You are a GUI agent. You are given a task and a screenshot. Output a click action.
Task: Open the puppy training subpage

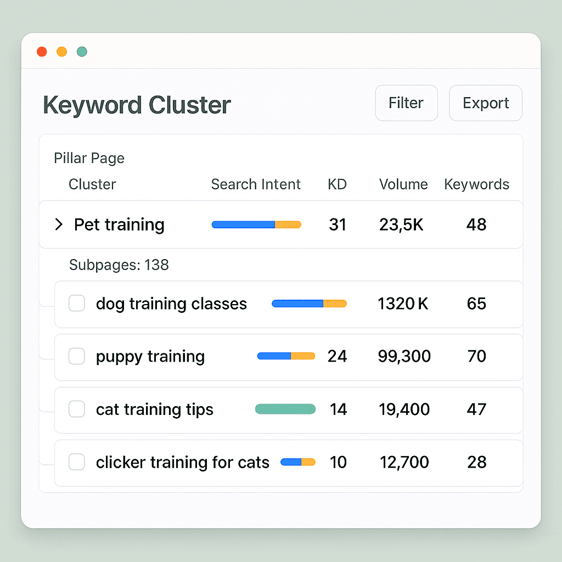point(150,357)
